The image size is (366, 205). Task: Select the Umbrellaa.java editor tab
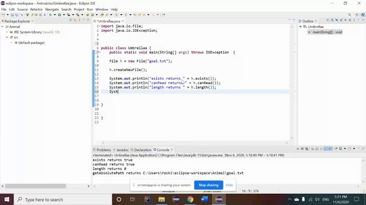tap(108, 21)
